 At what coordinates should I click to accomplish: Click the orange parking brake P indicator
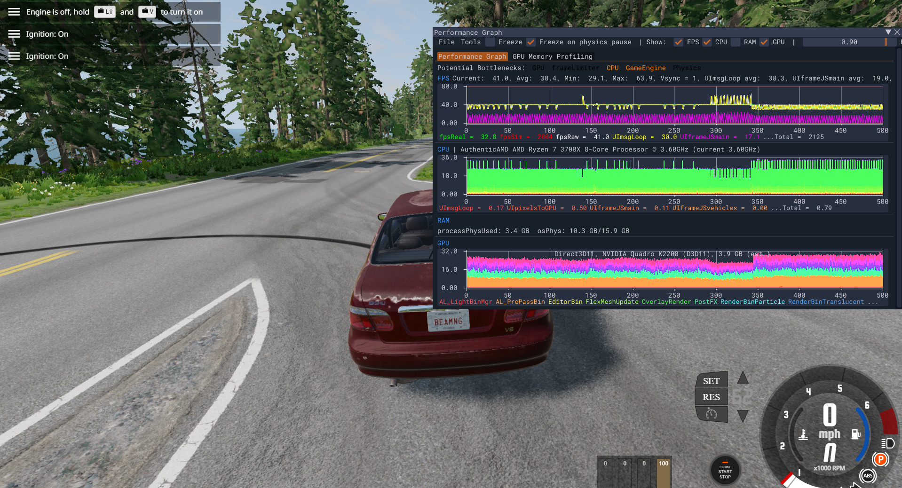[x=880, y=459]
